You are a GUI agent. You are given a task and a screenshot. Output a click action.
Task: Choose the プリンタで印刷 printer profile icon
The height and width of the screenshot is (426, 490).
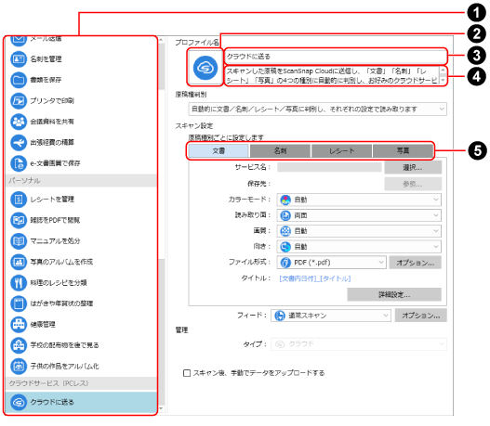click(19, 101)
